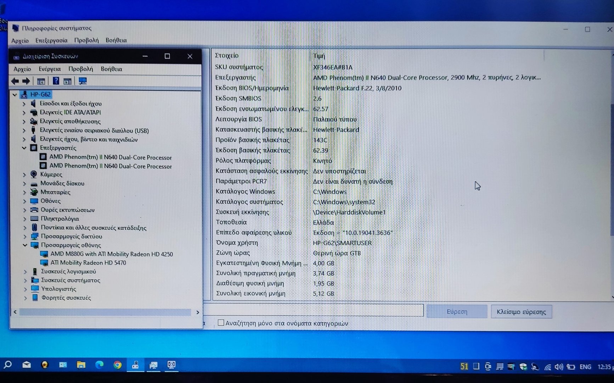This screenshot has width=614, height=383.
Task: Open 'Βοήθεια' menu in System Information window
Action: coord(116,40)
